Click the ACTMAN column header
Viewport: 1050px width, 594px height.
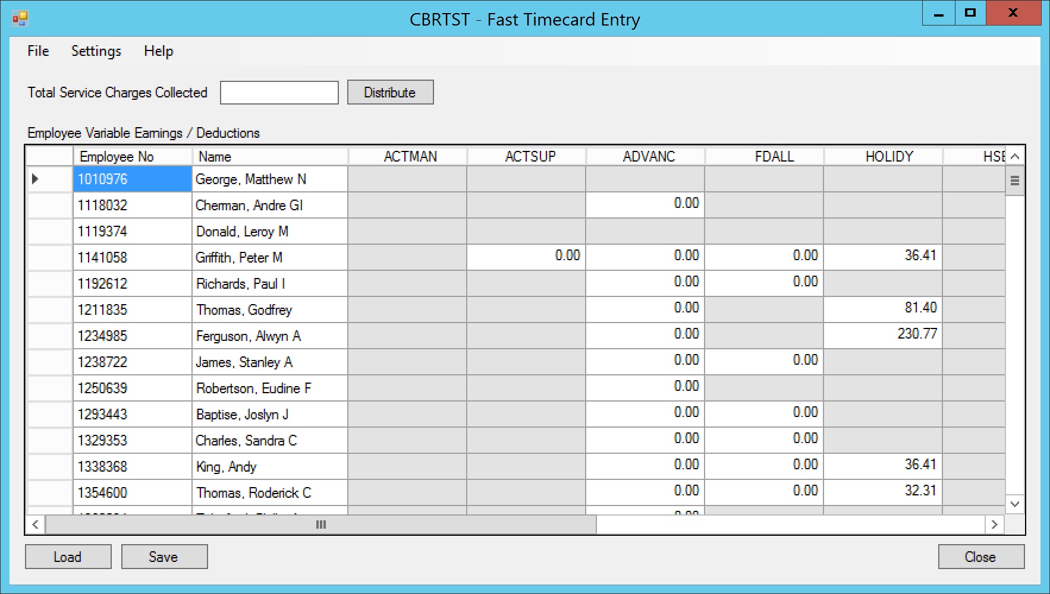click(407, 156)
